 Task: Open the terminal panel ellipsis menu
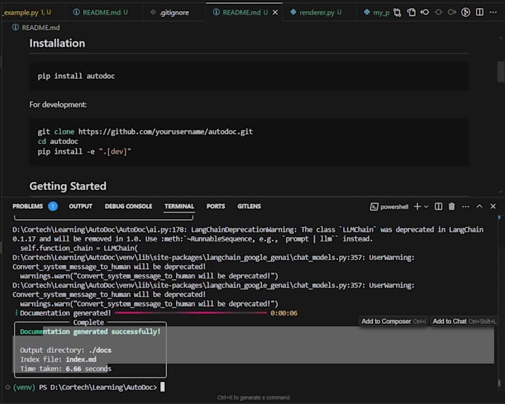pyautogui.click(x=466, y=206)
